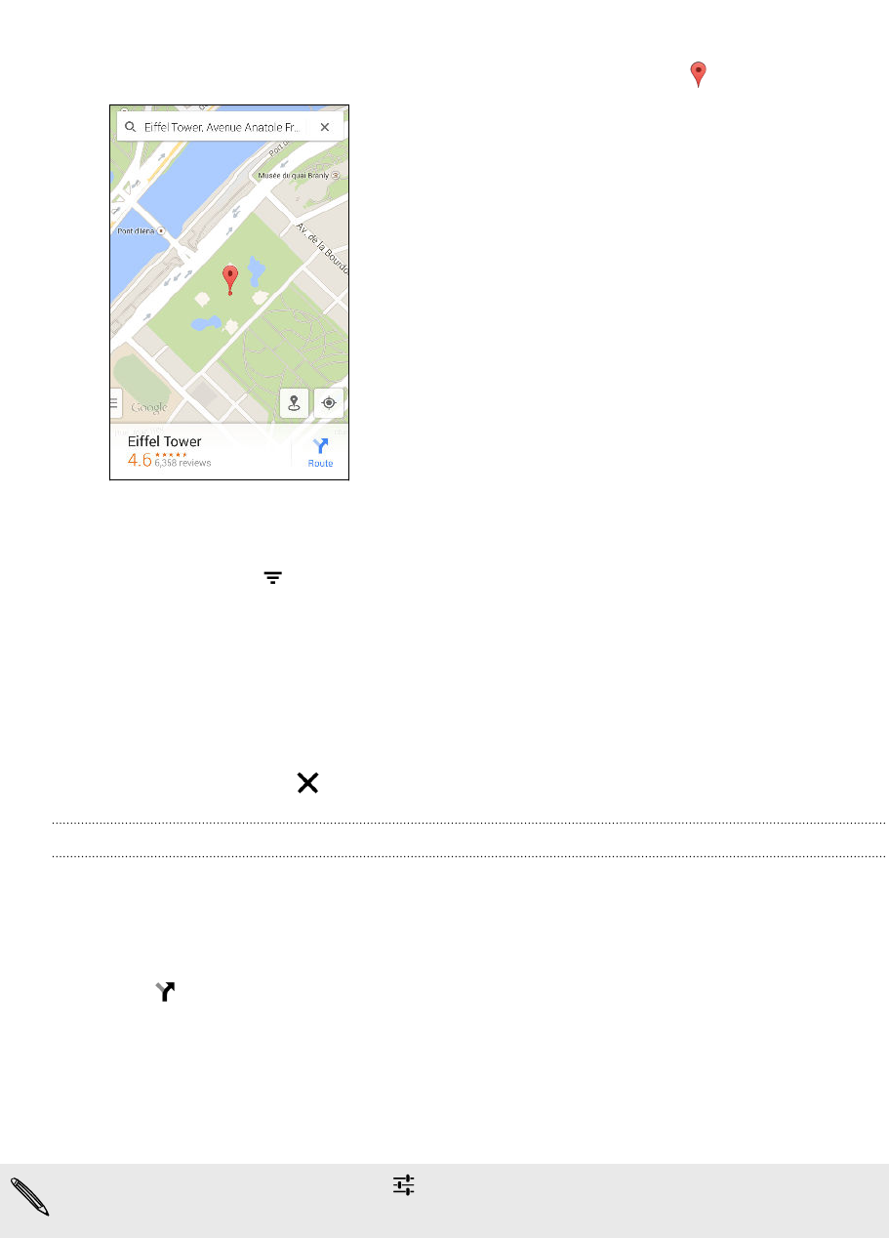Click the 6,358 reviews text
The height and width of the screenshot is (1238, 889).
coord(182,463)
